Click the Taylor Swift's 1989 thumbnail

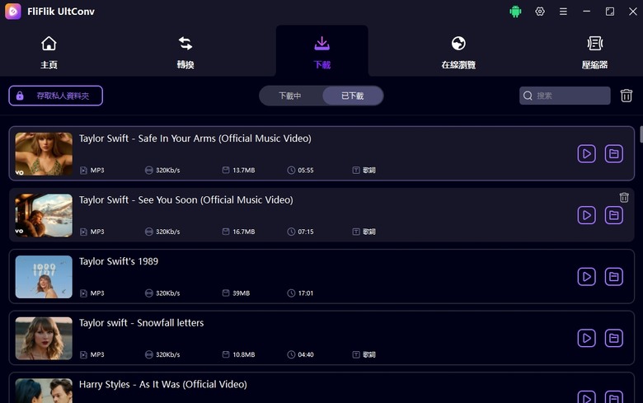click(x=44, y=277)
